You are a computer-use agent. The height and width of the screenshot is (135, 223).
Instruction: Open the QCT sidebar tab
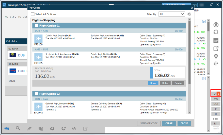click(x=215, y=104)
